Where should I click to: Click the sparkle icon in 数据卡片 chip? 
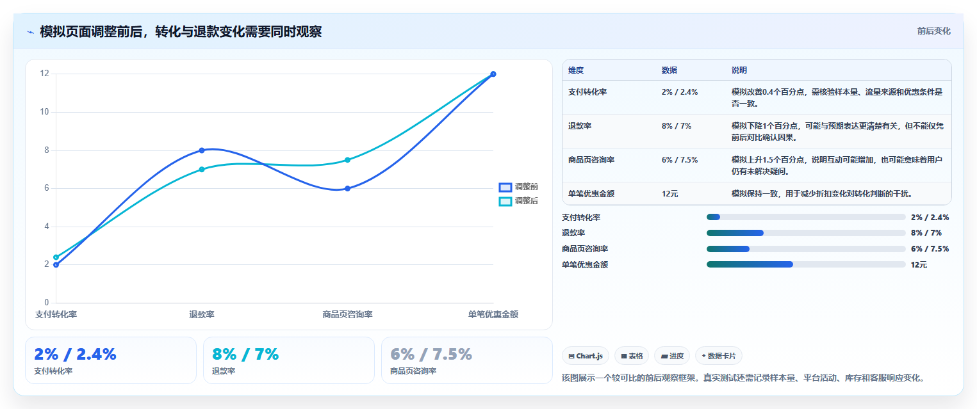click(x=704, y=355)
